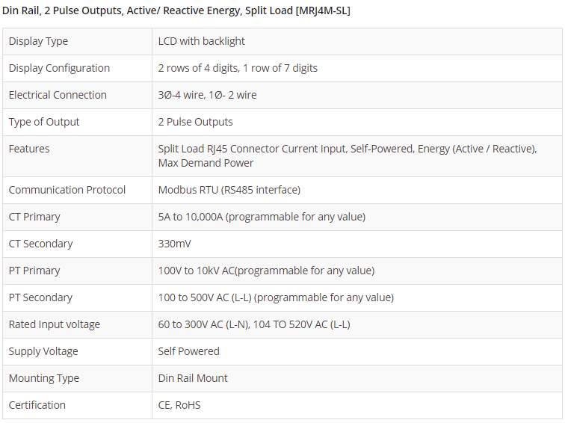Click the Communication Protocol label
This screenshot has height=423, width=565.
(x=67, y=190)
